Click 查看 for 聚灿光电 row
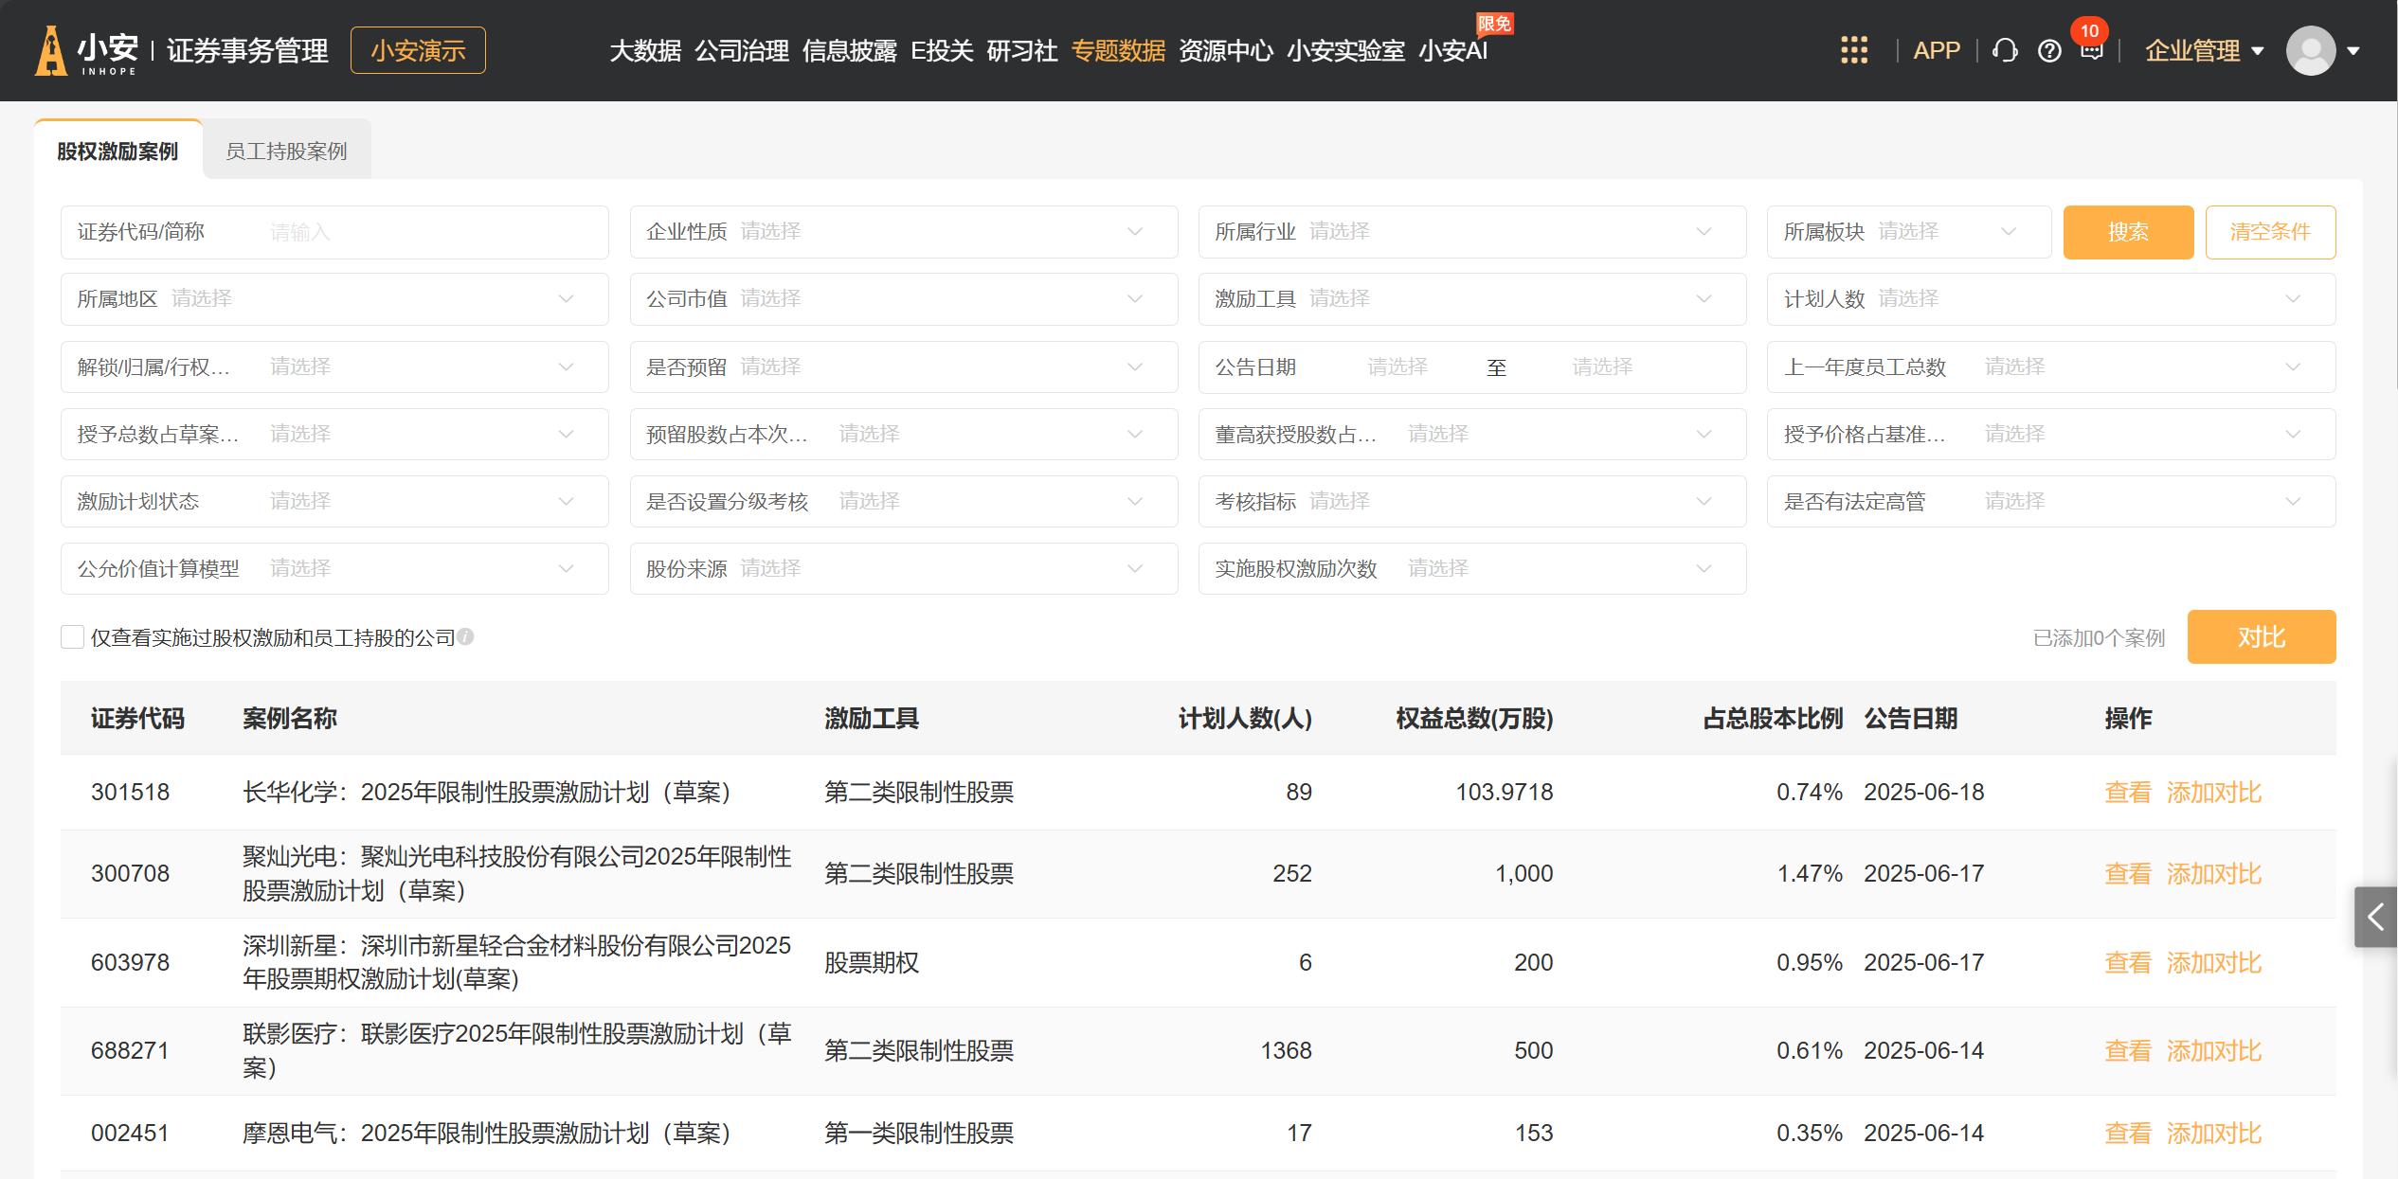The image size is (2398, 1179). (x=2128, y=874)
